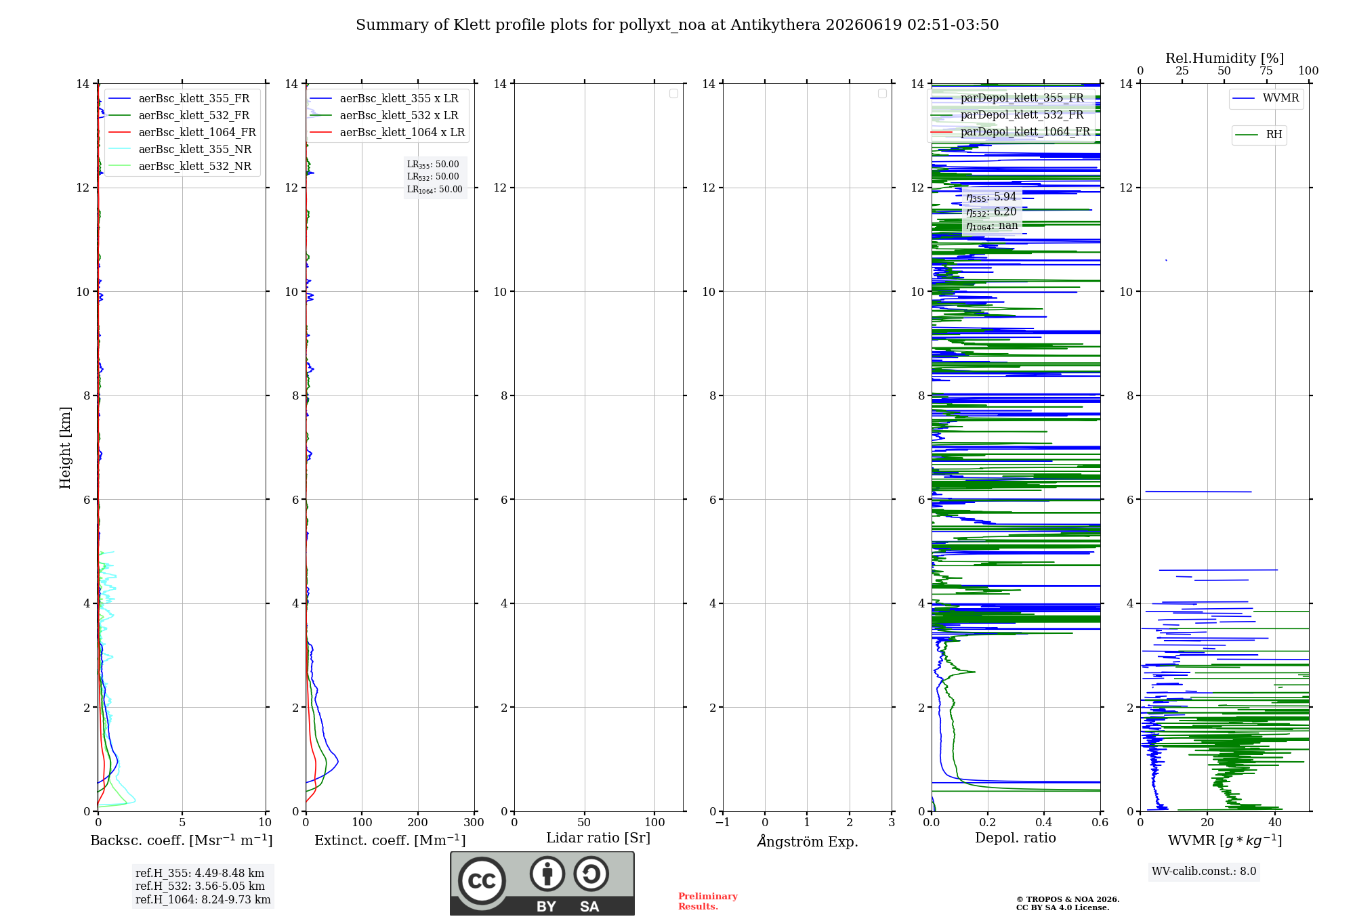Click the share-alike circular arrow icon
This screenshot has height=921, width=1355.
(591, 874)
